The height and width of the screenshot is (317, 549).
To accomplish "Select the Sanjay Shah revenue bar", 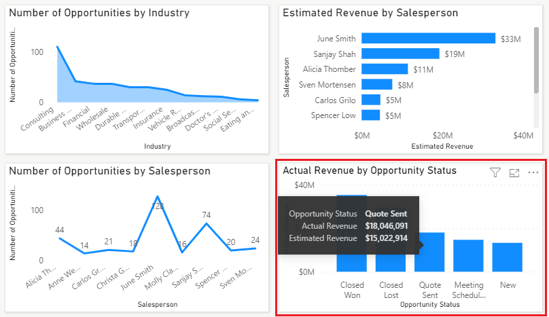I will tap(400, 54).
